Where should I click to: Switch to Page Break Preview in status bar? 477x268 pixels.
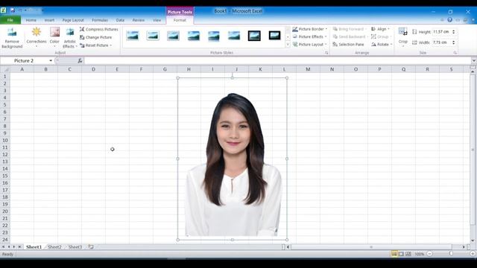[408, 254]
